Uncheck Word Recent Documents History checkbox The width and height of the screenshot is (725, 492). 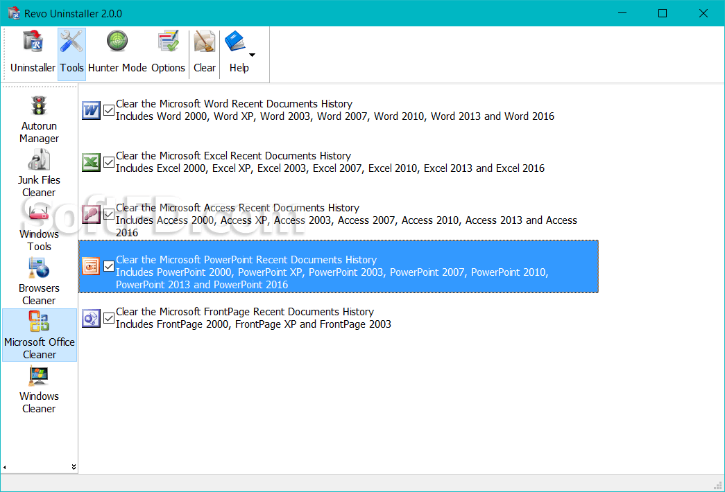click(109, 110)
